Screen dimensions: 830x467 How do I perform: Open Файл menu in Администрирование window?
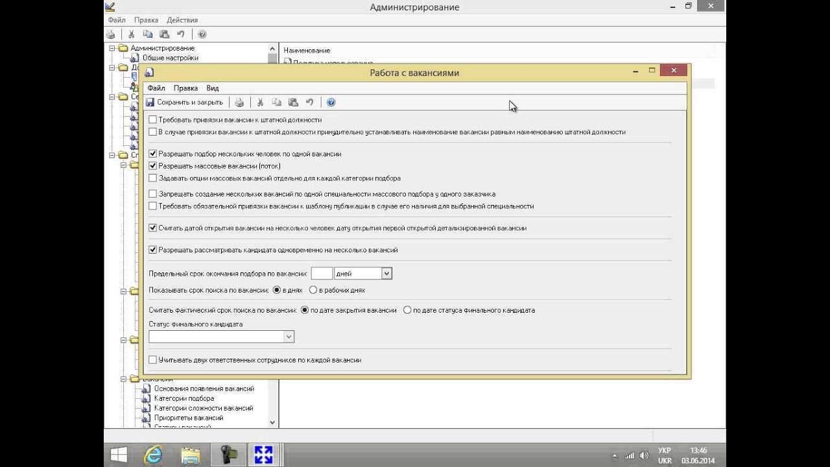click(117, 20)
